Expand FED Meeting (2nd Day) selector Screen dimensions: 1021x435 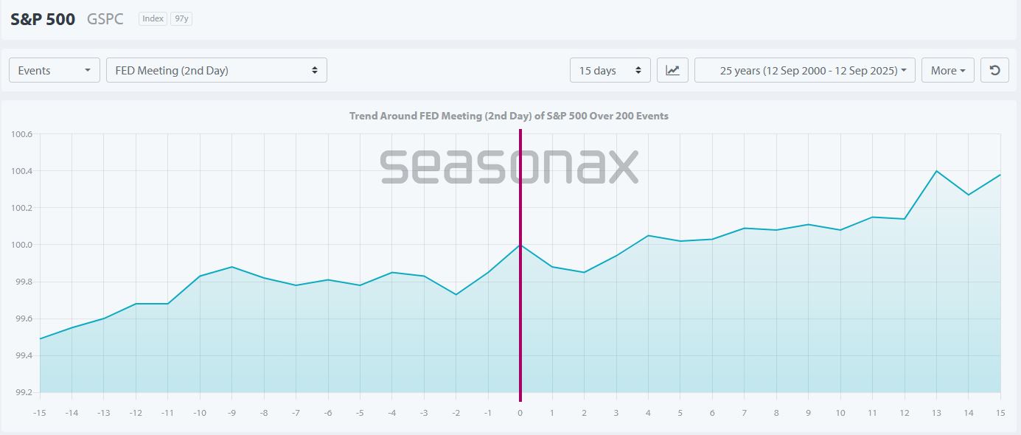217,70
